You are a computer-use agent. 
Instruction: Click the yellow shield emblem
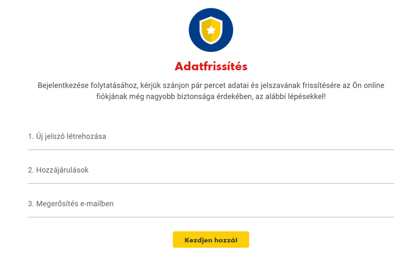(211, 30)
